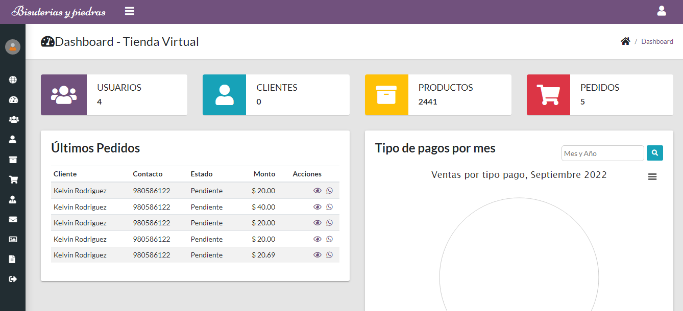Open the shopping cart icon in sidebar

coord(13,179)
